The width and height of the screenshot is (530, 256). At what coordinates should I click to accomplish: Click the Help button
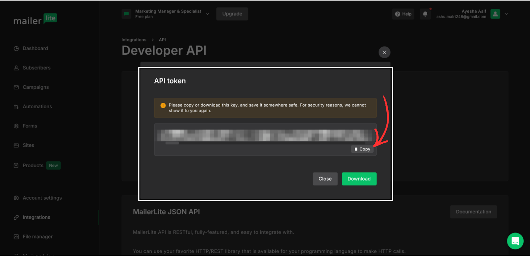[403, 14]
